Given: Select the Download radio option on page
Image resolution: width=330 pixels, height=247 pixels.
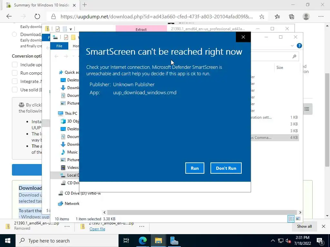Looking at the screenshot, I should pyautogui.click(x=14, y=34).
